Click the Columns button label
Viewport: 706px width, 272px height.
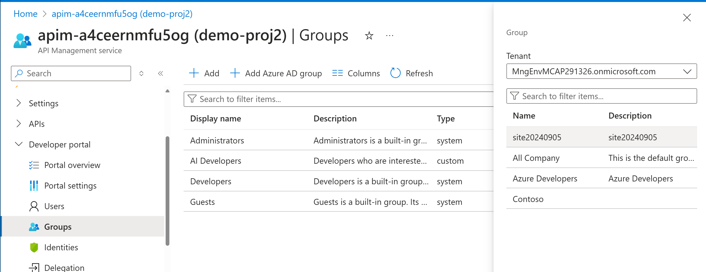tap(364, 73)
